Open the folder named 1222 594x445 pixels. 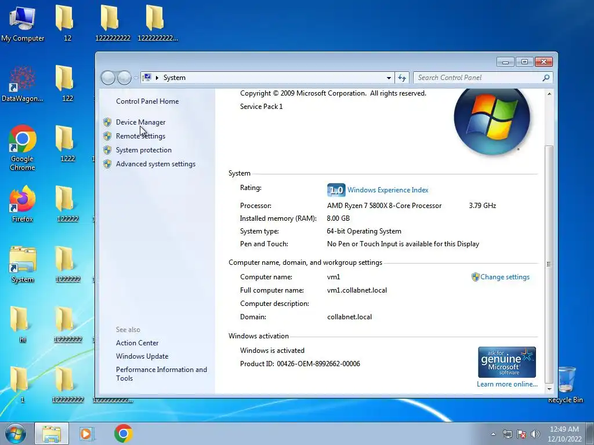pos(67,144)
